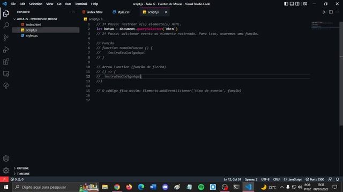343x192 pixels.
Task: Open Google Chrome from the taskbar
Action: 117,187
